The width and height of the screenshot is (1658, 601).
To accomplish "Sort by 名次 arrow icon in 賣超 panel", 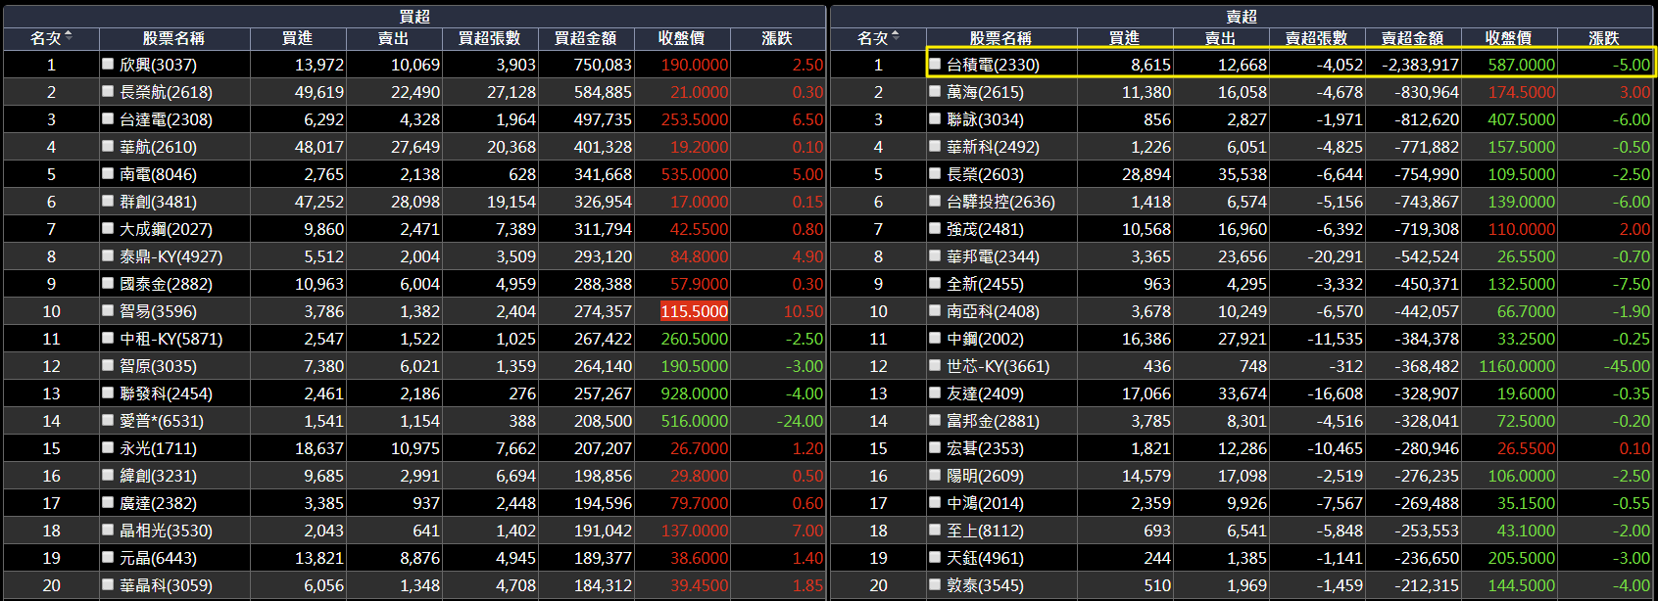I will click(896, 37).
